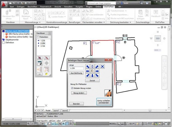Screen dimensions: 172x127
Task: Click the center button in the arrow grid
Action: pos(92,71)
